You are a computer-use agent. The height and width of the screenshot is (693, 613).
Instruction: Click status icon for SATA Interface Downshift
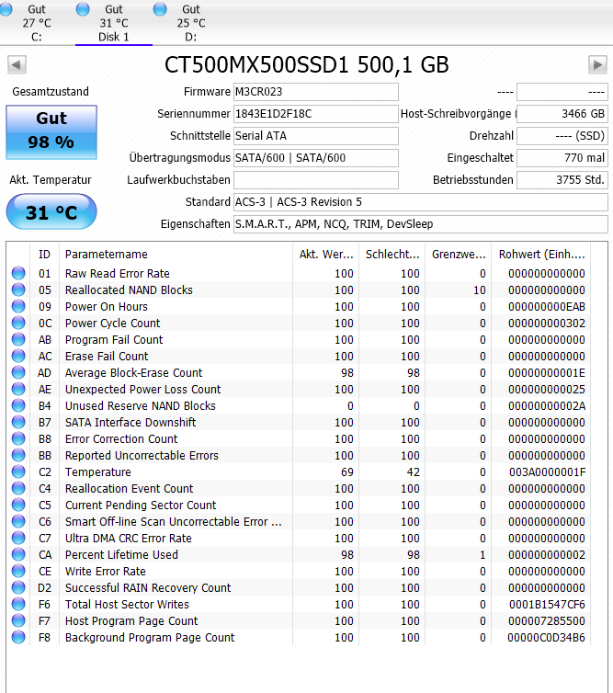18,422
